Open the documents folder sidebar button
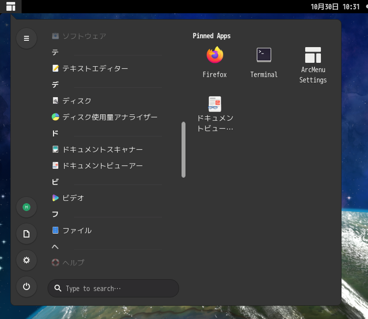 pos(26,234)
